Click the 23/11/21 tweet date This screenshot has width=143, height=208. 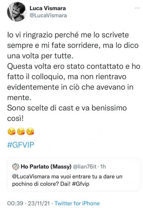[x=39, y=204]
